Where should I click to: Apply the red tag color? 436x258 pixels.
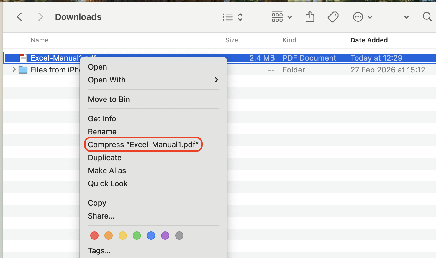pos(94,236)
